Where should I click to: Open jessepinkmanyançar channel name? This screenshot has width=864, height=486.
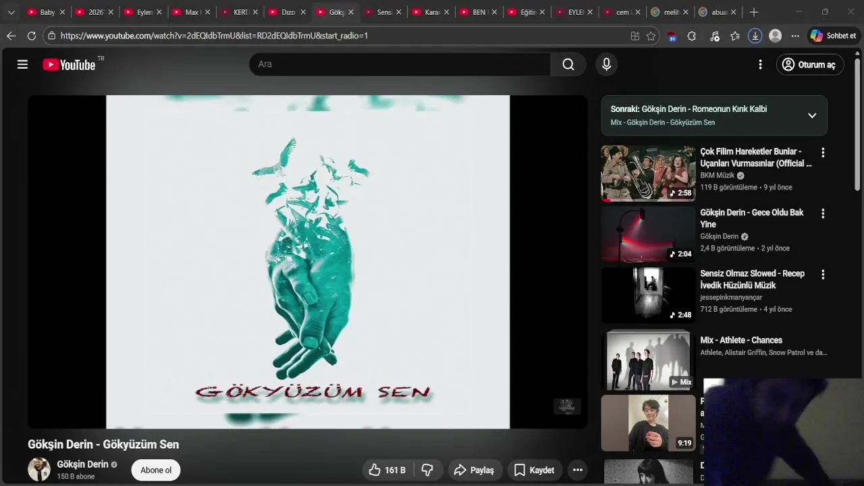coord(731,298)
